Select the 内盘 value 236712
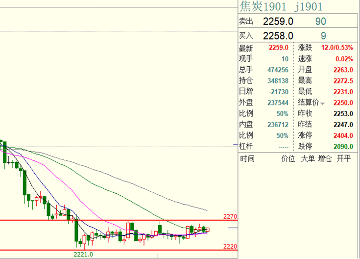Viewport: 360px width, 259px height. (278, 125)
